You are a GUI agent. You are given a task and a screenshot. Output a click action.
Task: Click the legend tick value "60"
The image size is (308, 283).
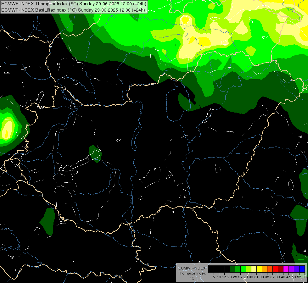(304, 277)
